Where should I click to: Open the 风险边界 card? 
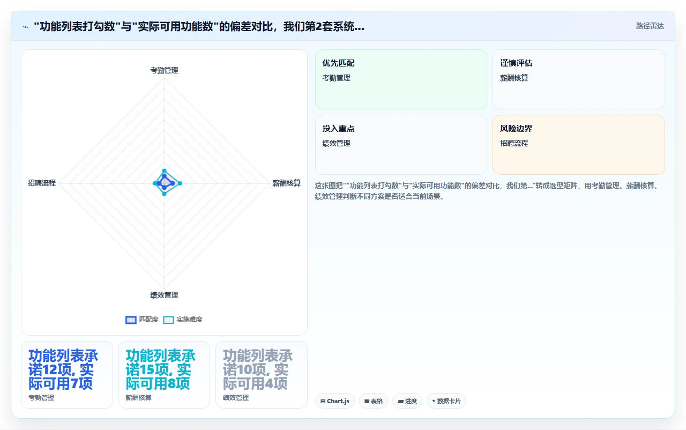click(x=579, y=145)
